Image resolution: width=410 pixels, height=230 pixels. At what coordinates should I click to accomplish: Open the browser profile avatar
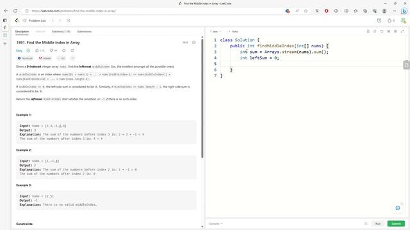click(x=384, y=11)
